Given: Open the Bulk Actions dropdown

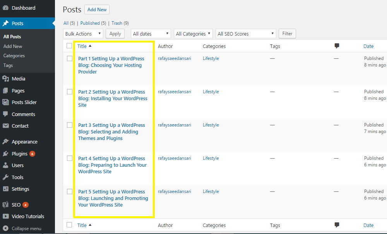Looking at the screenshot, I should pyautogui.click(x=84, y=34).
